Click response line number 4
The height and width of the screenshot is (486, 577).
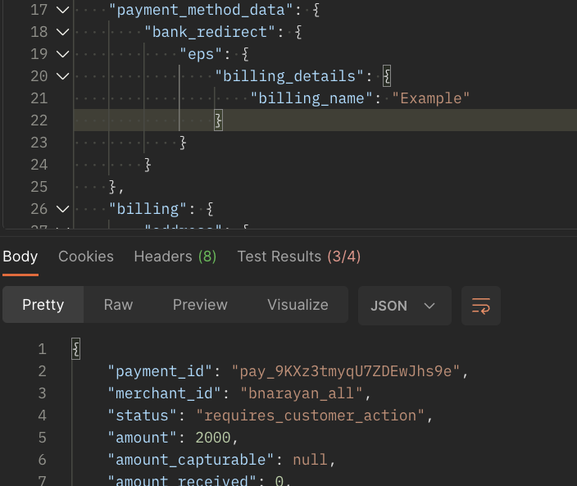coord(43,416)
